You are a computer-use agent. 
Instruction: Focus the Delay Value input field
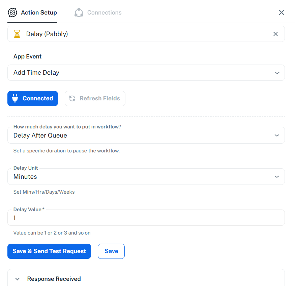tap(146, 218)
